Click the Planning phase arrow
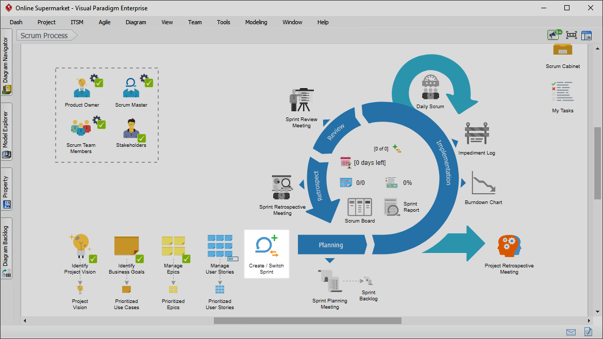Image resolution: width=603 pixels, height=339 pixels. tap(332, 245)
